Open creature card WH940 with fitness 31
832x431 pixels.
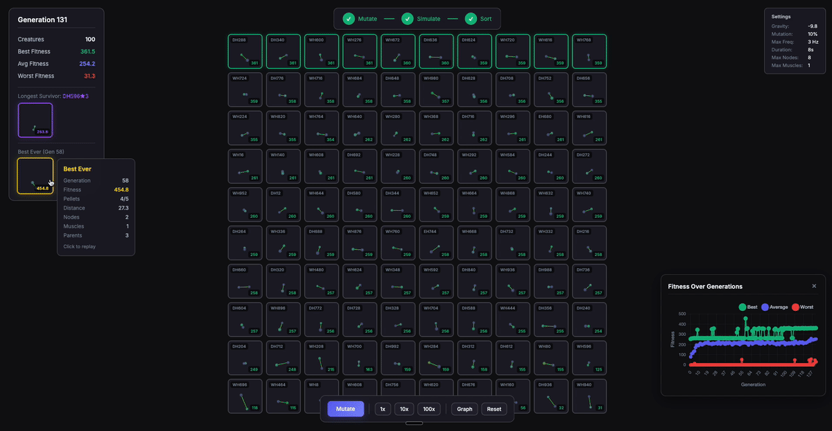click(x=589, y=396)
